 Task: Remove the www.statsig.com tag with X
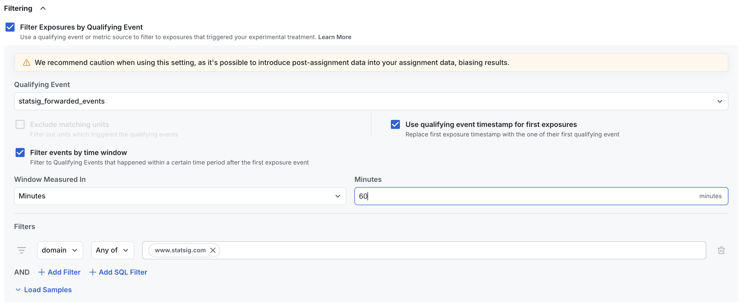(213, 250)
